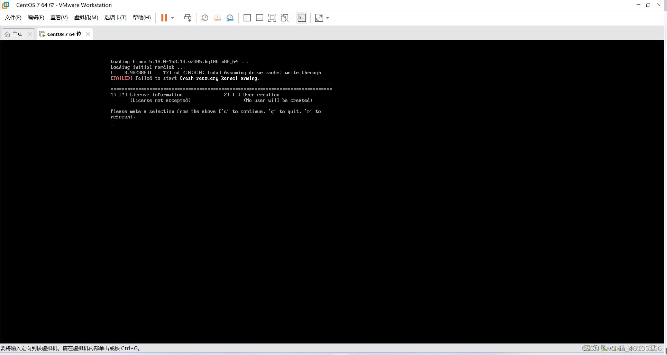Revert to the previous snapshot
The image size is (667, 355).
point(217,18)
